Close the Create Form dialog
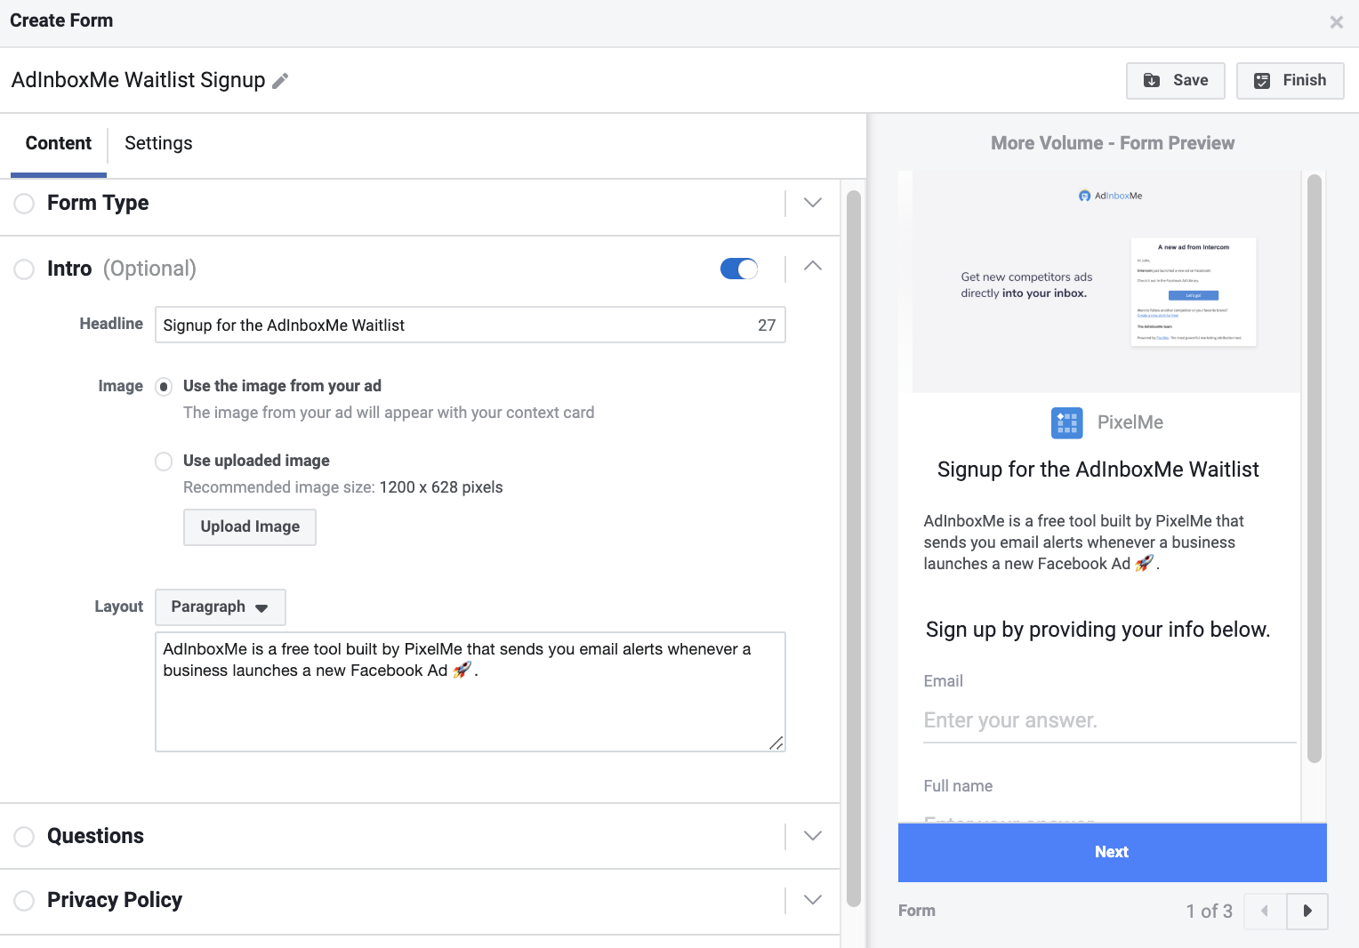The width and height of the screenshot is (1359, 948). click(x=1336, y=22)
